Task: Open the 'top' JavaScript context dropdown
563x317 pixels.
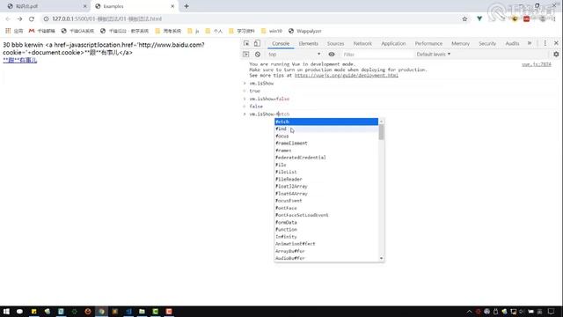Action: tap(294, 55)
